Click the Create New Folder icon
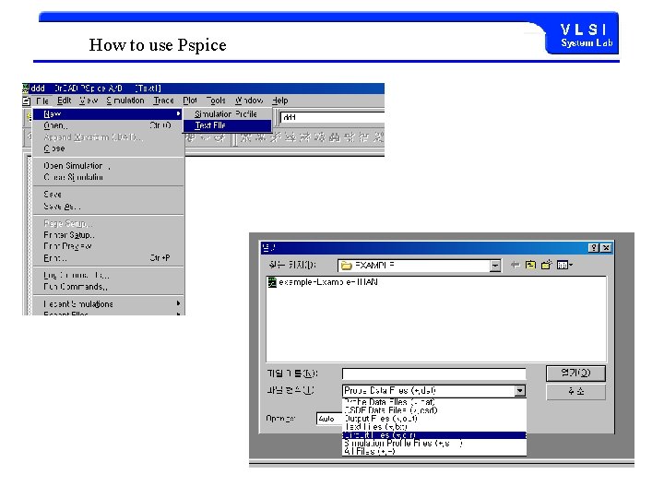Viewport: 664px width, 498px height. (547, 265)
